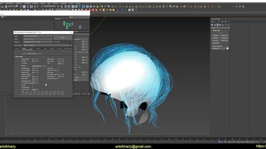Screen dimensions: 266x149
Task: Click the teapot Render Production icon
Action: pos(94,7)
